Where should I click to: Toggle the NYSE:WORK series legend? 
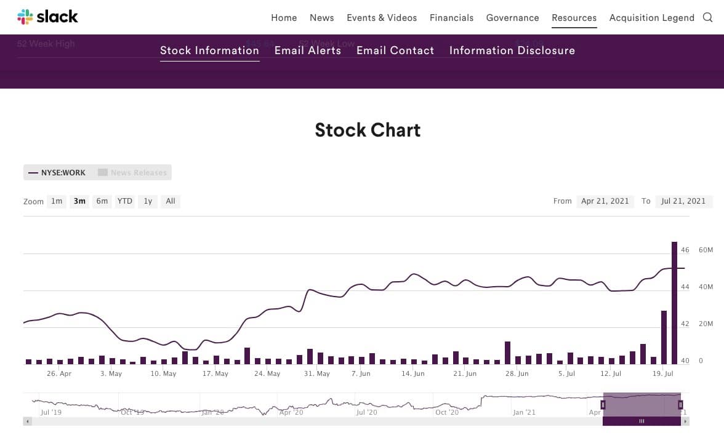pos(57,172)
